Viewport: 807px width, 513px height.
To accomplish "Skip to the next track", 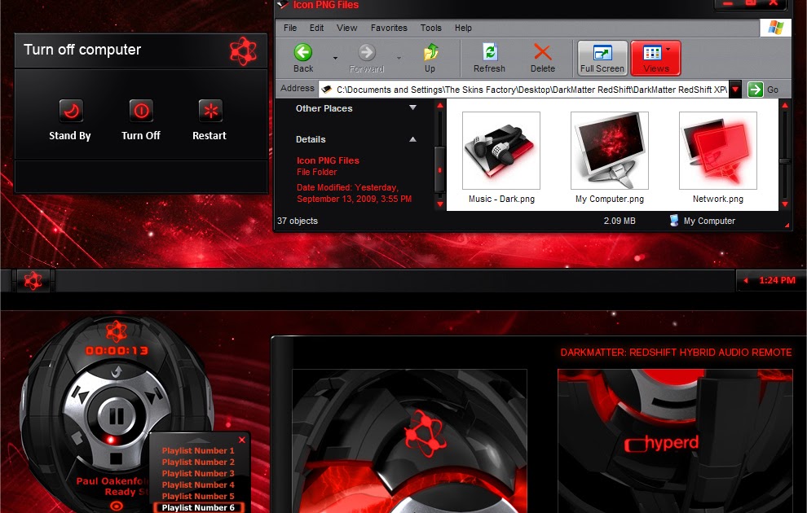I will 152,397.
